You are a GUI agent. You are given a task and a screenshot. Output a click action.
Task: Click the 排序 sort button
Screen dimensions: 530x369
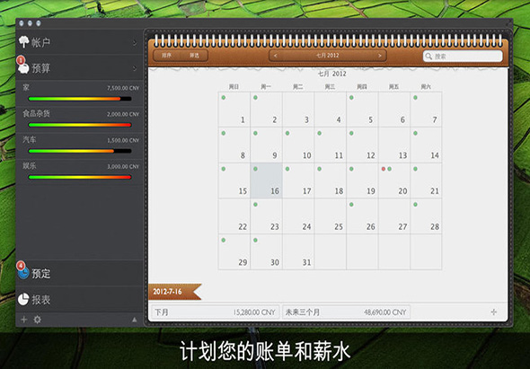click(x=167, y=56)
